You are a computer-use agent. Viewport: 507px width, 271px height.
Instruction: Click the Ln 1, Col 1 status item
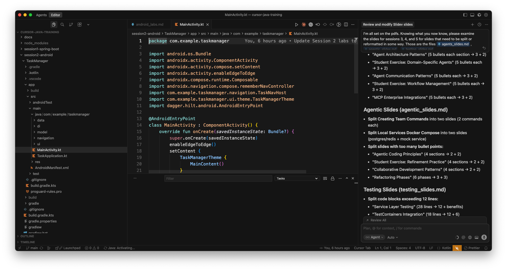[383, 248]
